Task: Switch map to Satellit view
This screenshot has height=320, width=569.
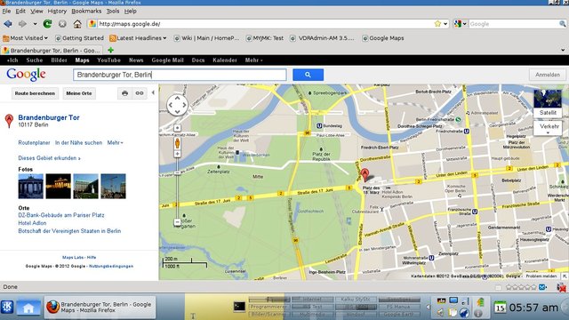Action: point(548,104)
